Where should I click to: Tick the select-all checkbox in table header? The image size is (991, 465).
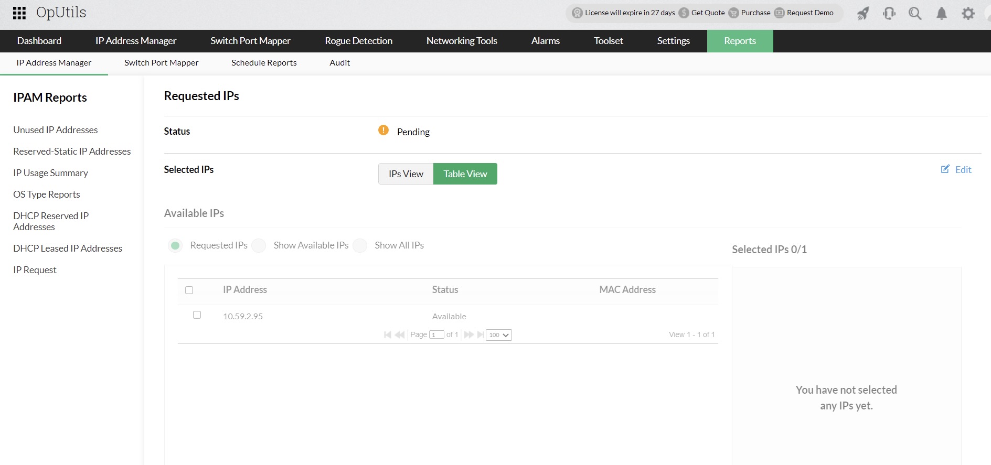[189, 290]
